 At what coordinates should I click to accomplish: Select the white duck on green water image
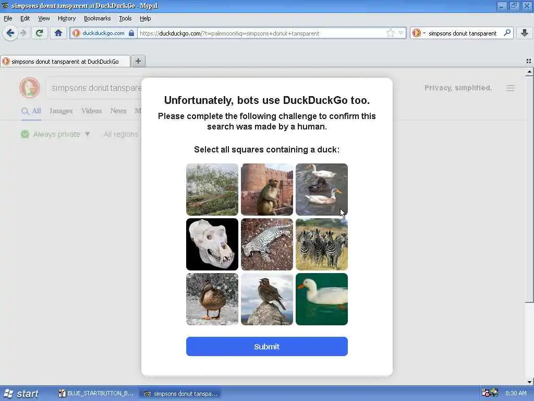(321, 299)
